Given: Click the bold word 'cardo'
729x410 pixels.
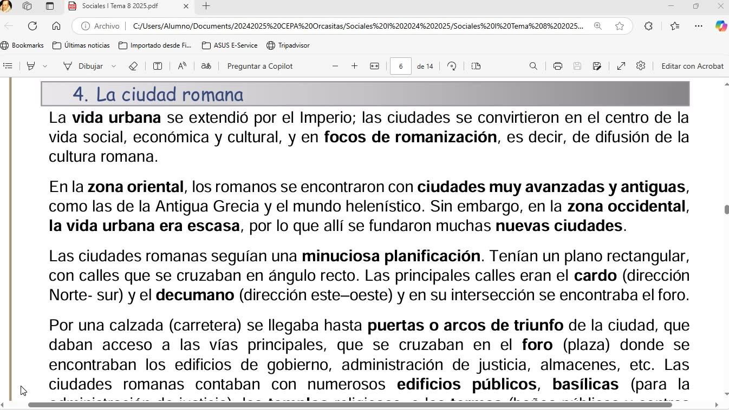Looking at the screenshot, I should click(595, 275).
